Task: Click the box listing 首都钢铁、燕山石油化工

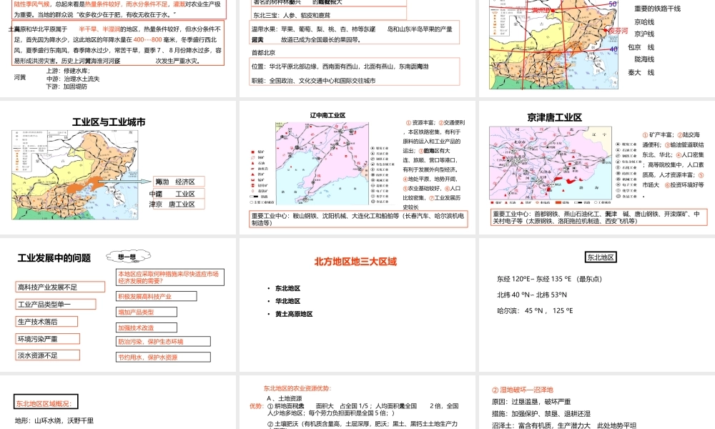Action: (x=598, y=217)
